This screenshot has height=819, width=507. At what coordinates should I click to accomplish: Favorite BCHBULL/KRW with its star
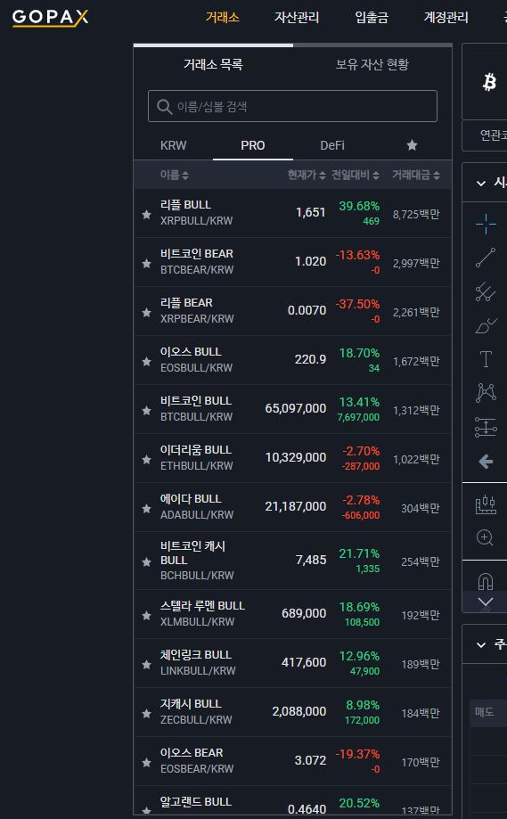click(x=147, y=562)
